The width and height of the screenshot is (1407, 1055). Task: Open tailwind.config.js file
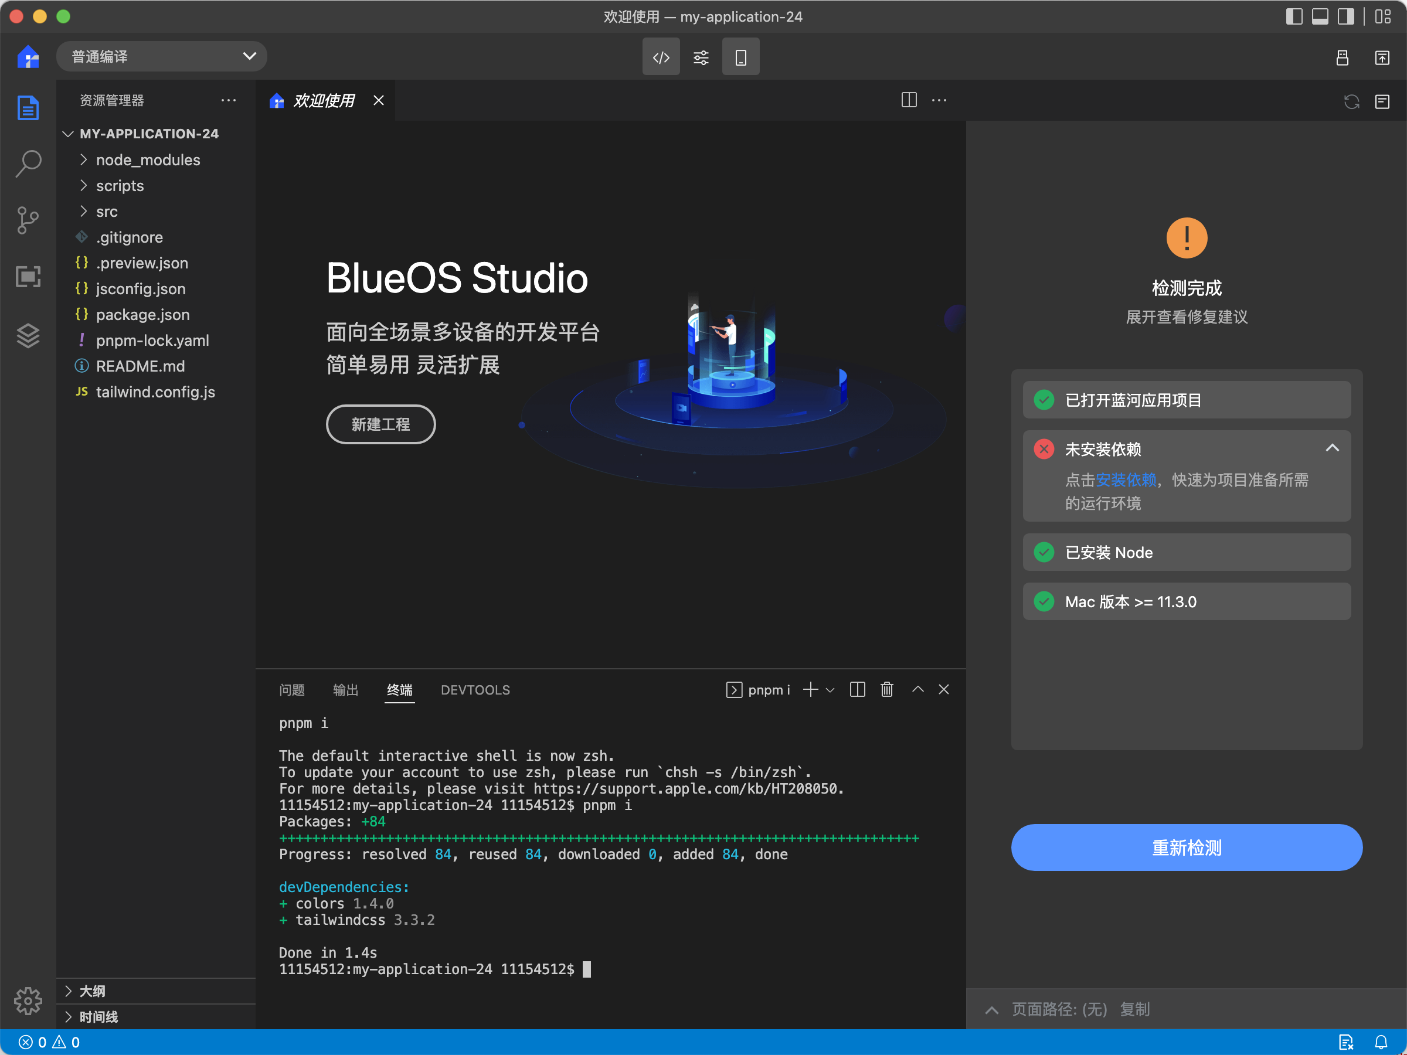156,392
